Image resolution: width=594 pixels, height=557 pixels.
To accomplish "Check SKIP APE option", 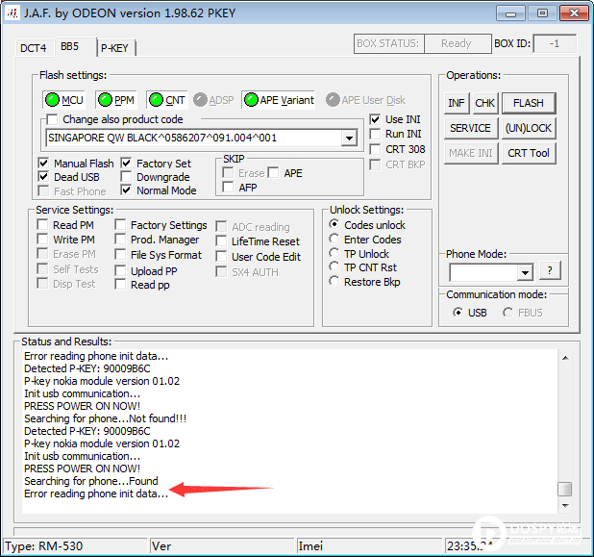I will tap(273, 173).
